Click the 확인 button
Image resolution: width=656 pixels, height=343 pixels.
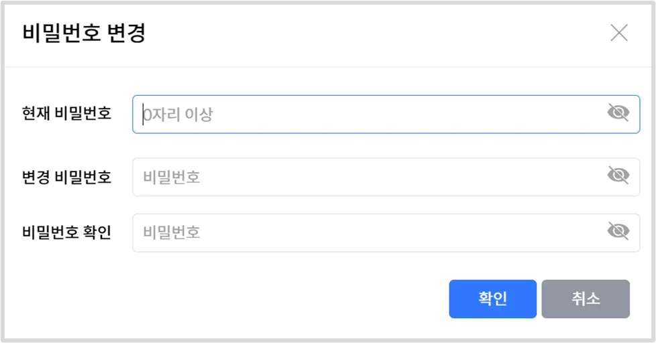coord(492,299)
